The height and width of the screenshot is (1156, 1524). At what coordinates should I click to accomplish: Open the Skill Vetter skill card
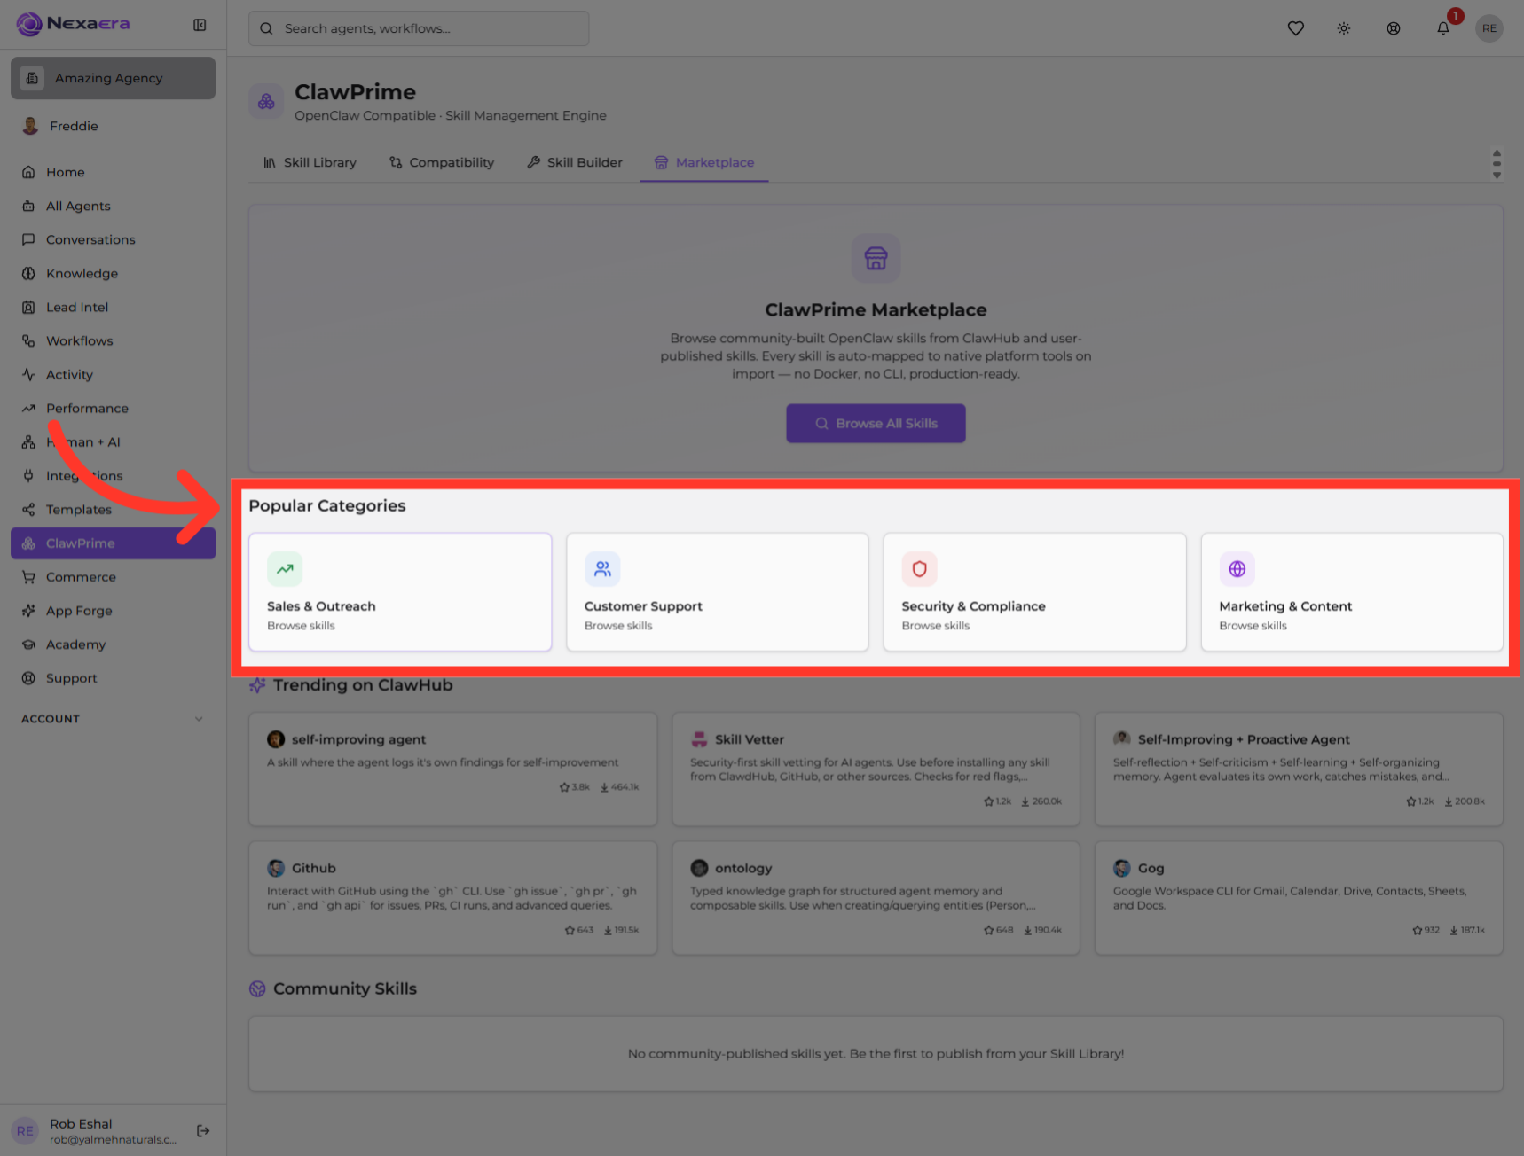point(876,769)
